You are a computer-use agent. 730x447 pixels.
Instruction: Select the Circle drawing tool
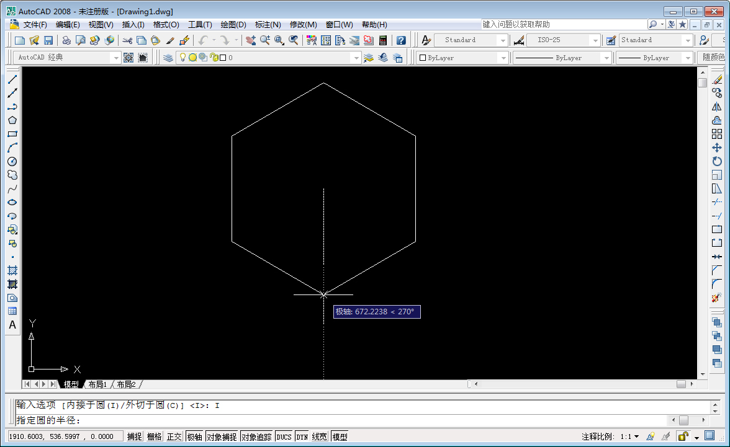pyautogui.click(x=12, y=161)
